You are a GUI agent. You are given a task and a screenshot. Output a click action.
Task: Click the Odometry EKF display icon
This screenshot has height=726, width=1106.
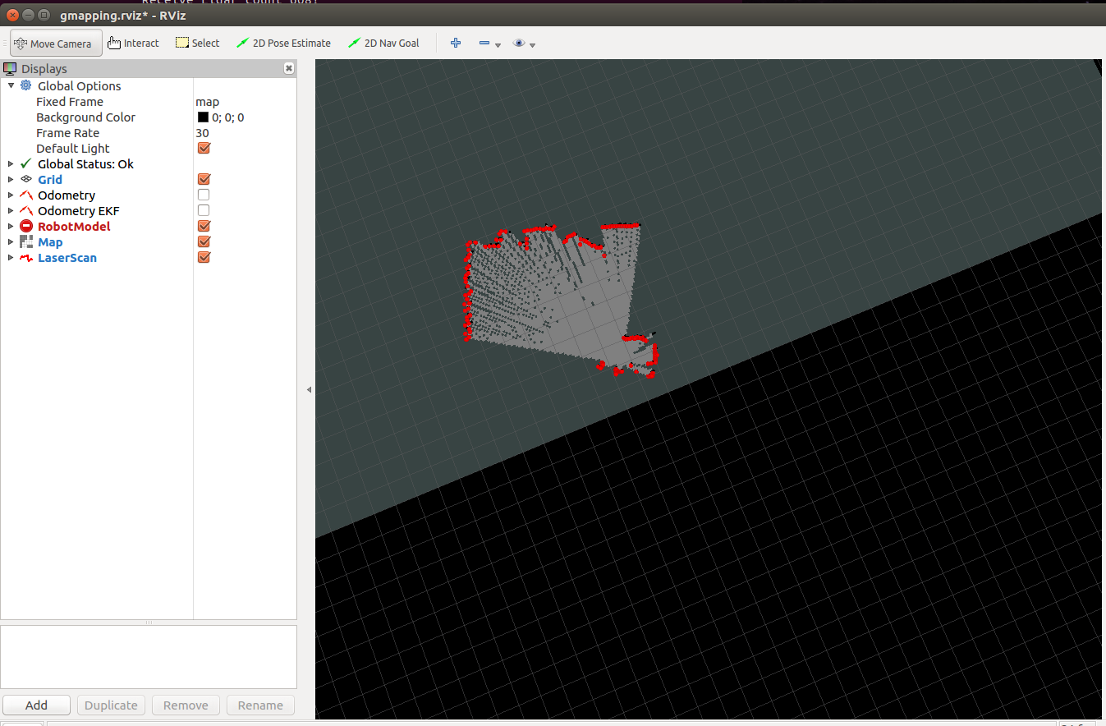(26, 211)
